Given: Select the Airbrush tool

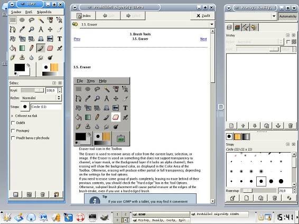Looking at the screenshot, I should click(59, 48).
